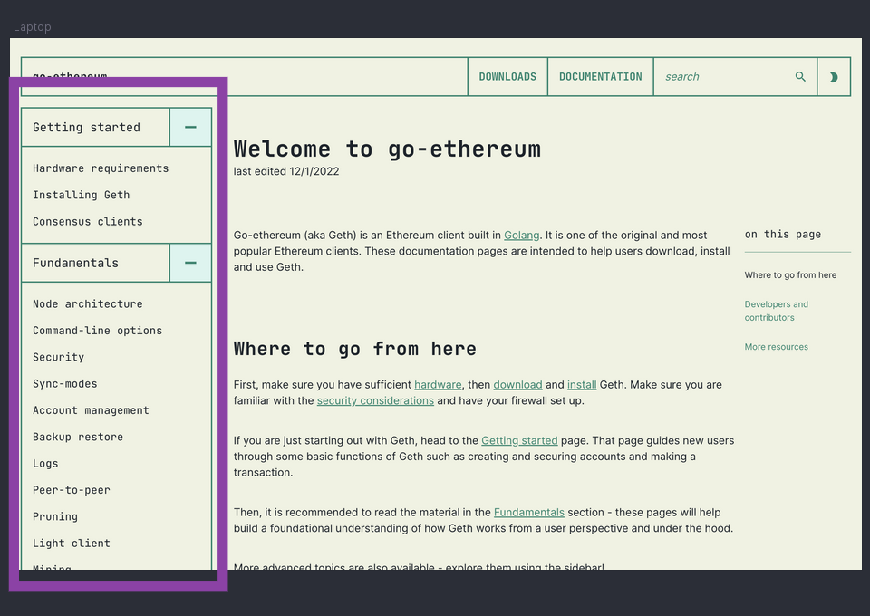Open the Pruning documentation page
The height and width of the screenshot is (616, 870).
coord(54,516)
